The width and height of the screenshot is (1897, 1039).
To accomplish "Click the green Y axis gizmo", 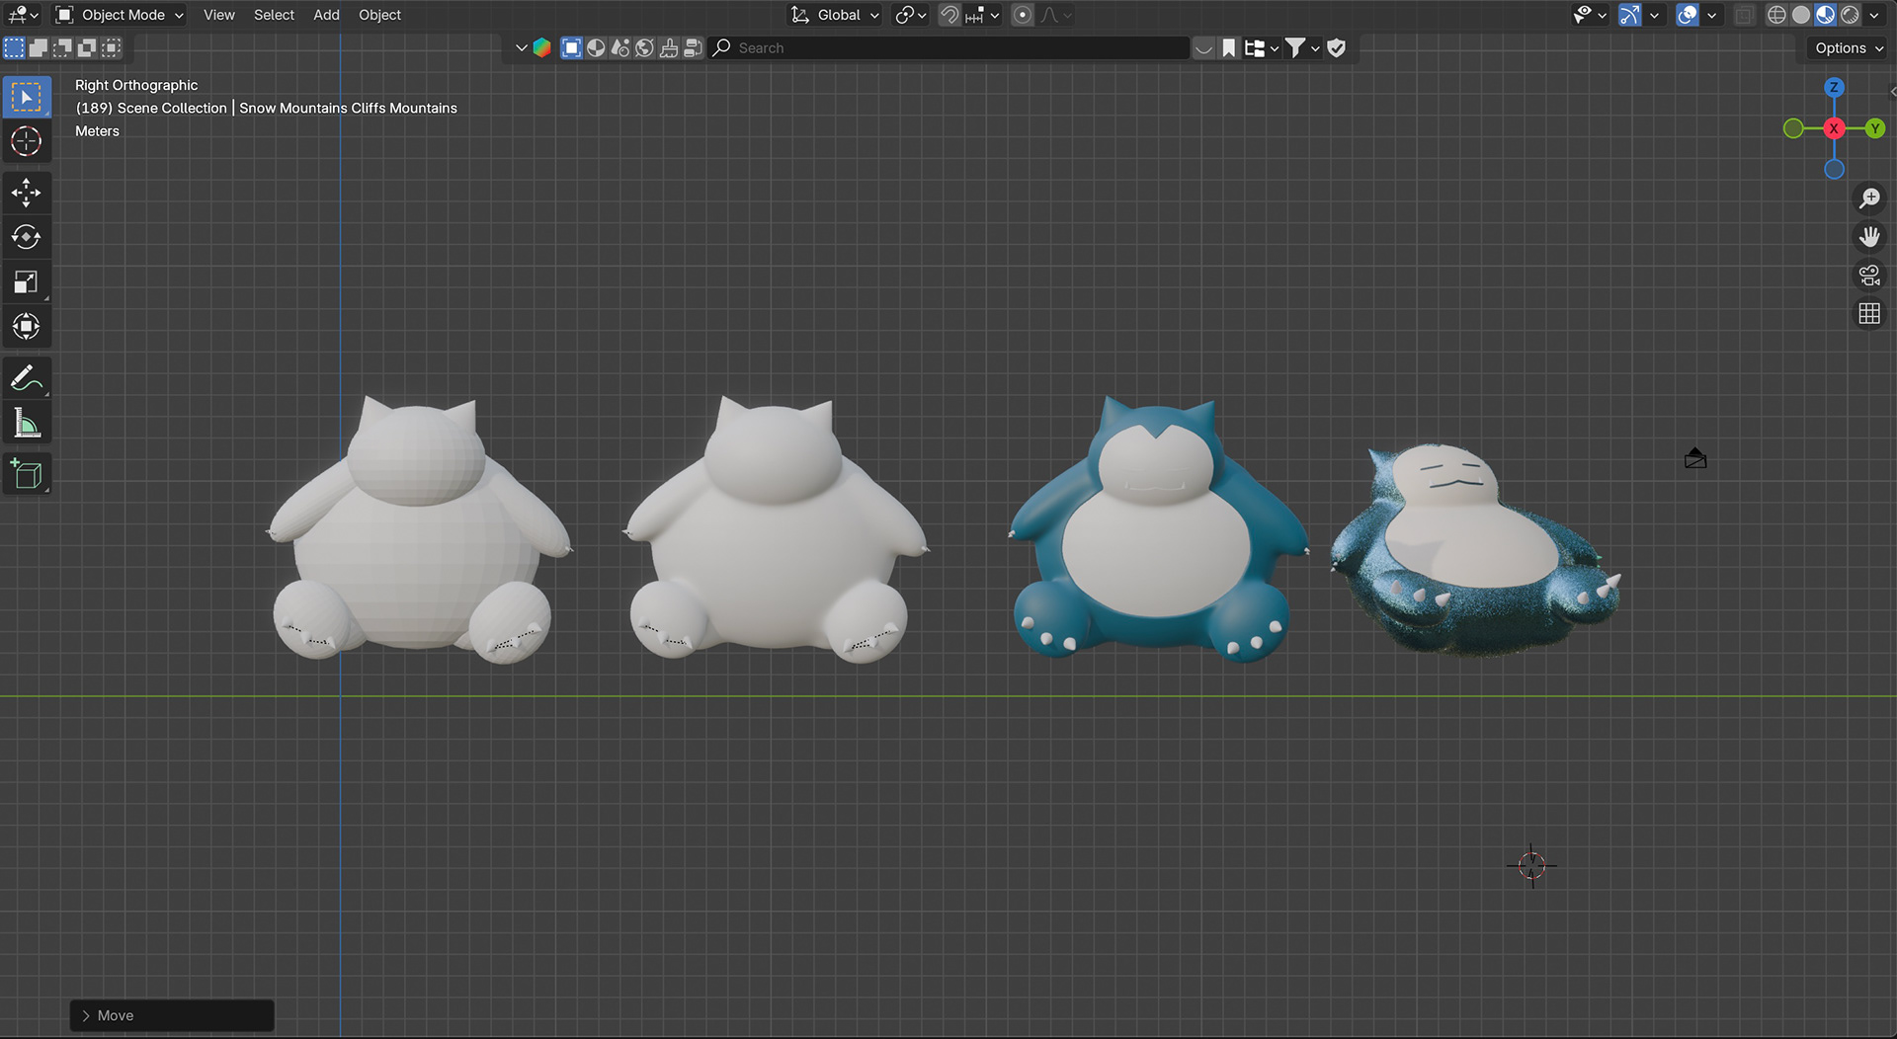I will click(x=1874, y=128).
